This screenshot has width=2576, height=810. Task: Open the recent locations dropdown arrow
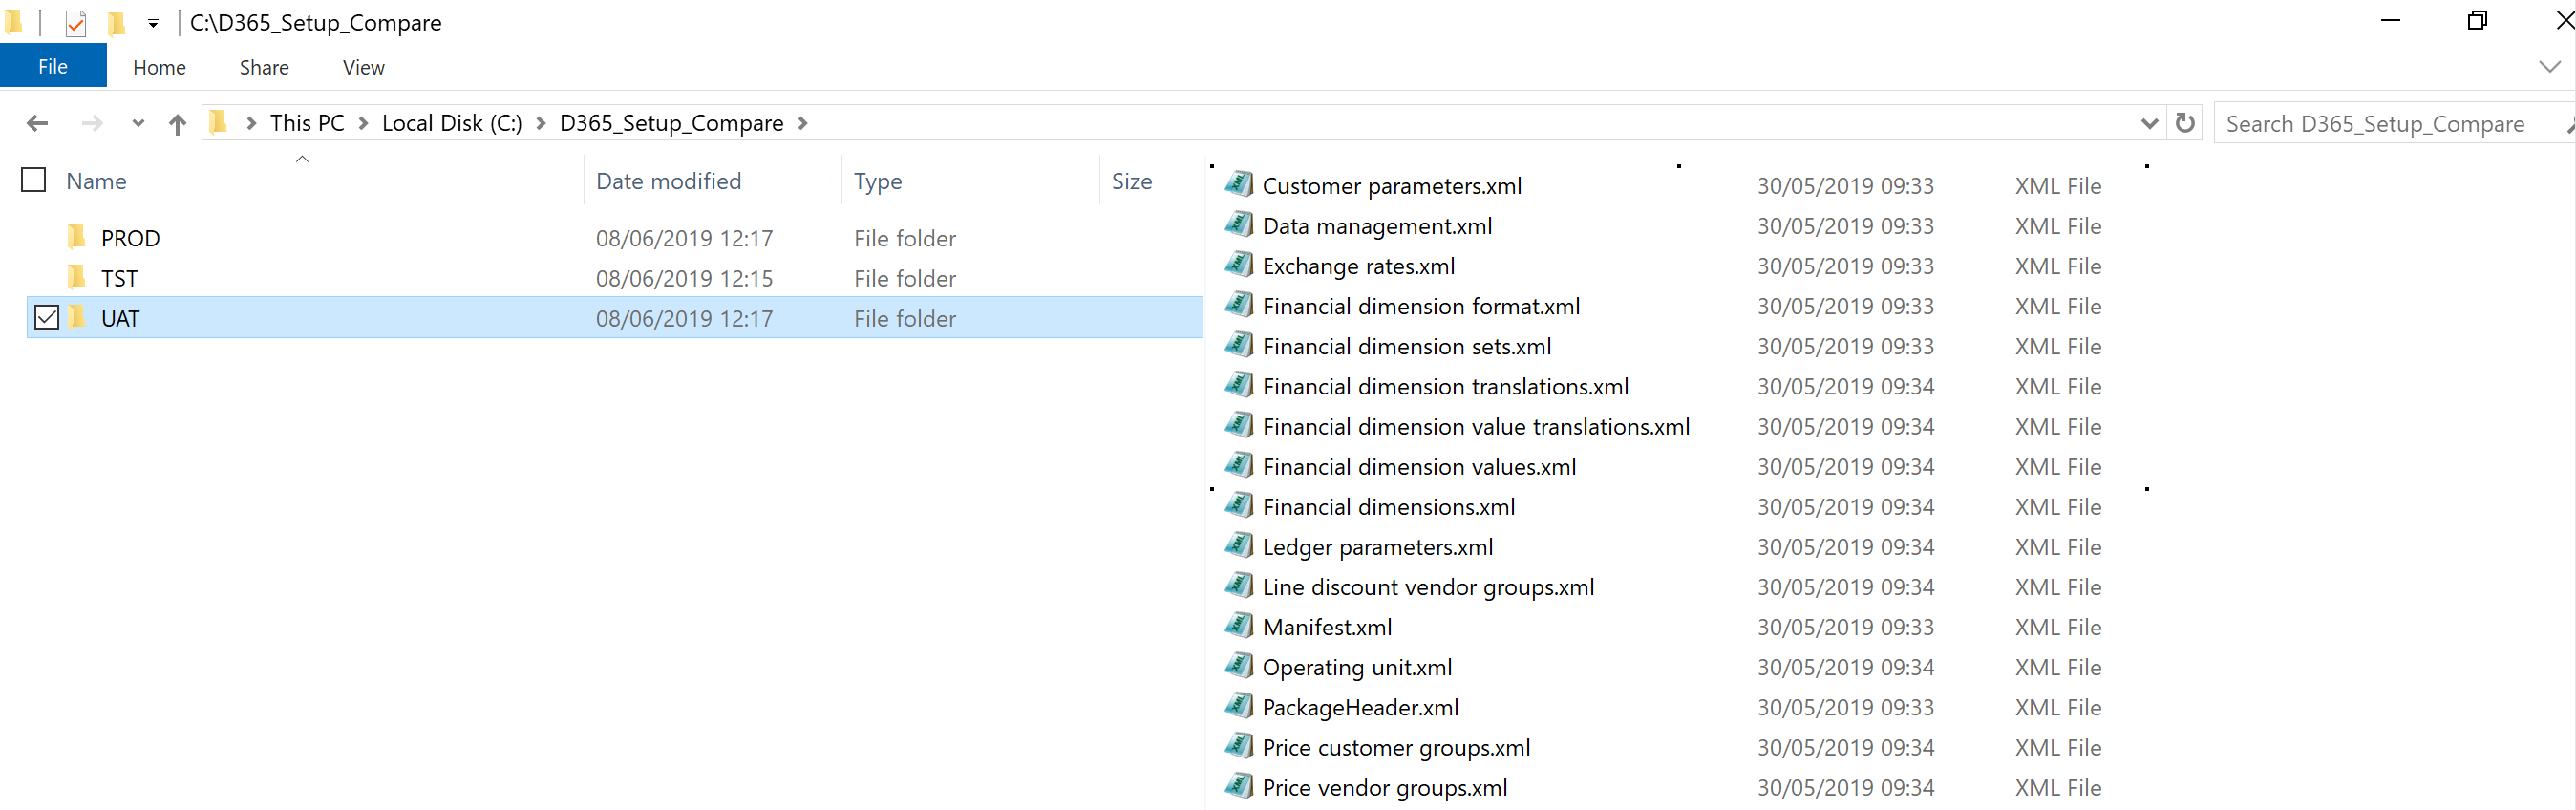click(x=138, y=123)
